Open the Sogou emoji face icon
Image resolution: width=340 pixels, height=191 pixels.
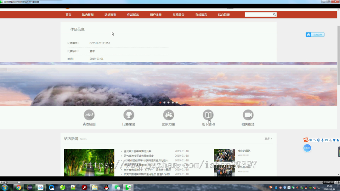(x=318, y=140)
